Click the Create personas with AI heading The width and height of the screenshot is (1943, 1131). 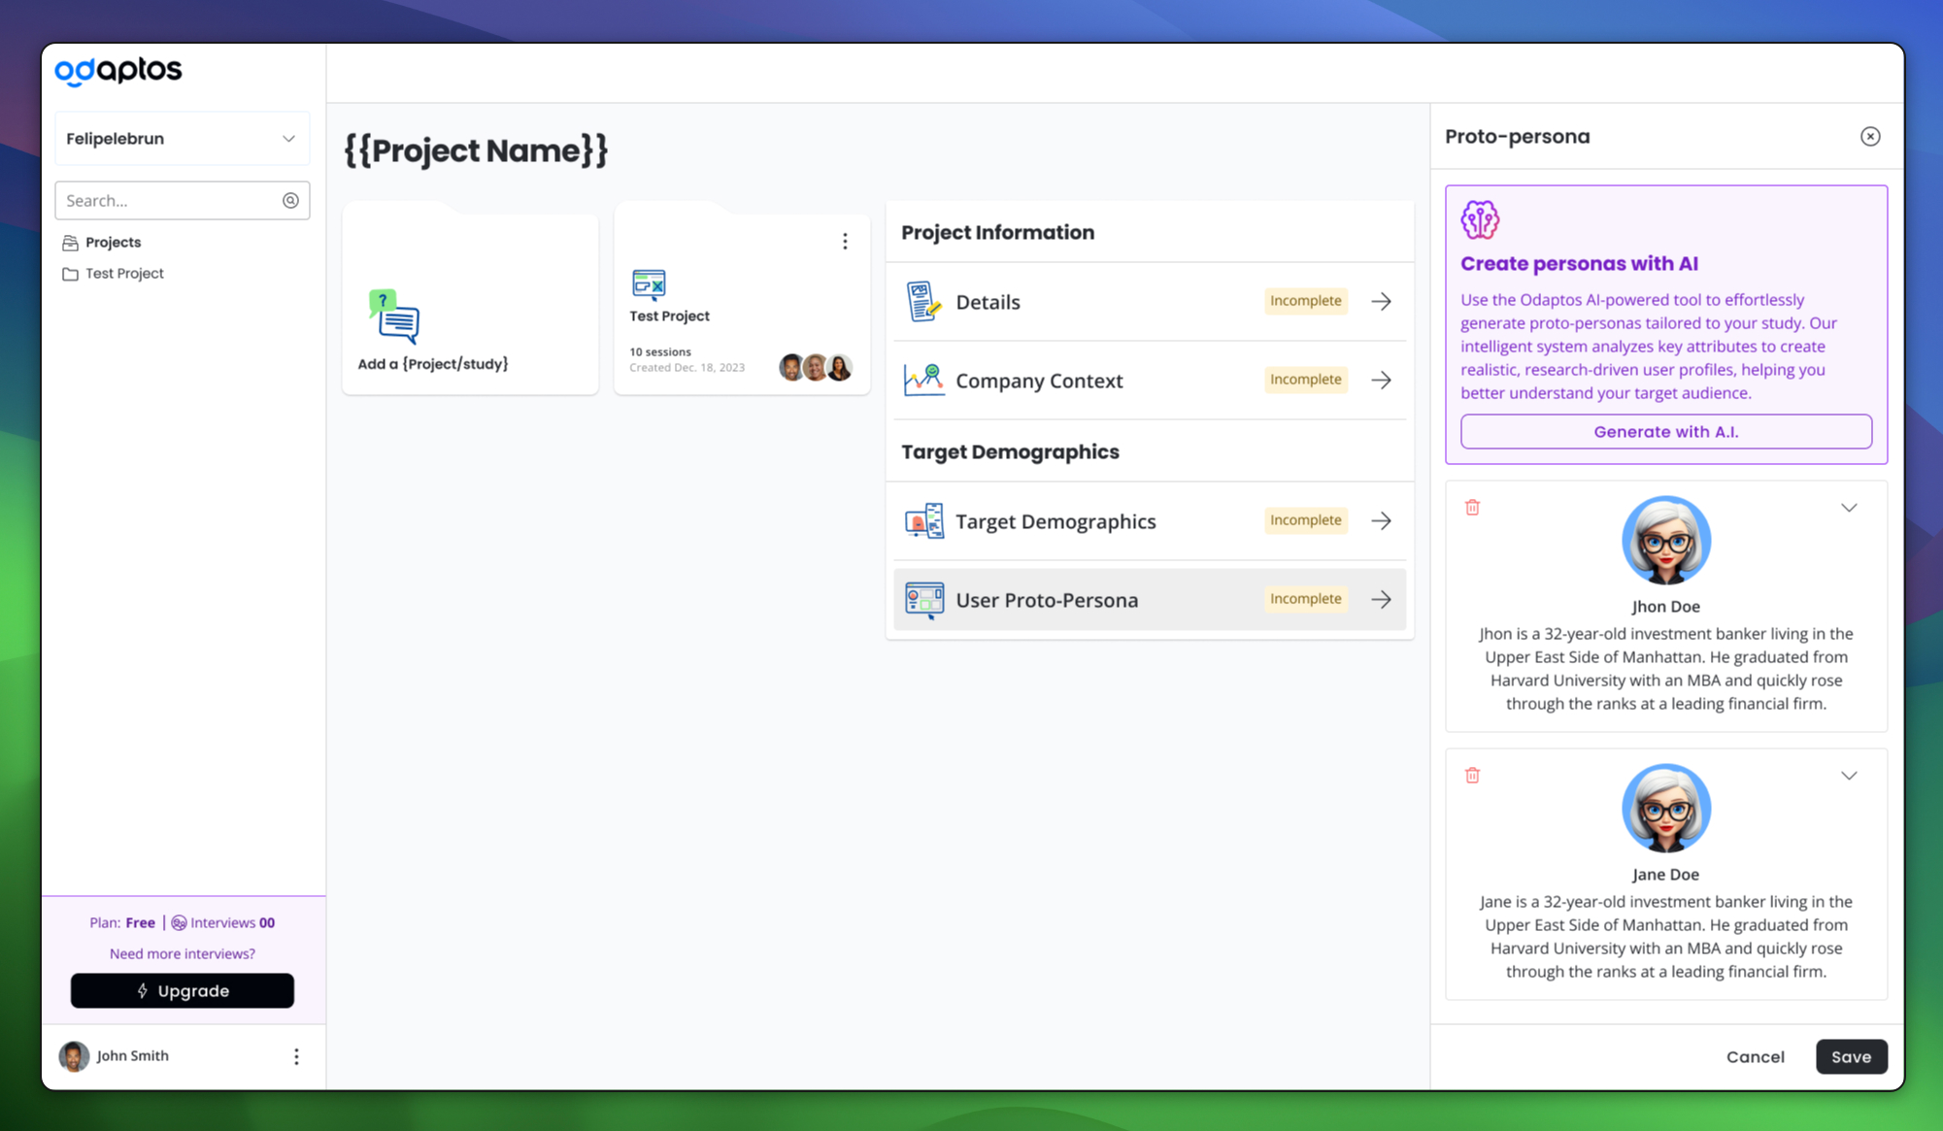pos(1579,264)
